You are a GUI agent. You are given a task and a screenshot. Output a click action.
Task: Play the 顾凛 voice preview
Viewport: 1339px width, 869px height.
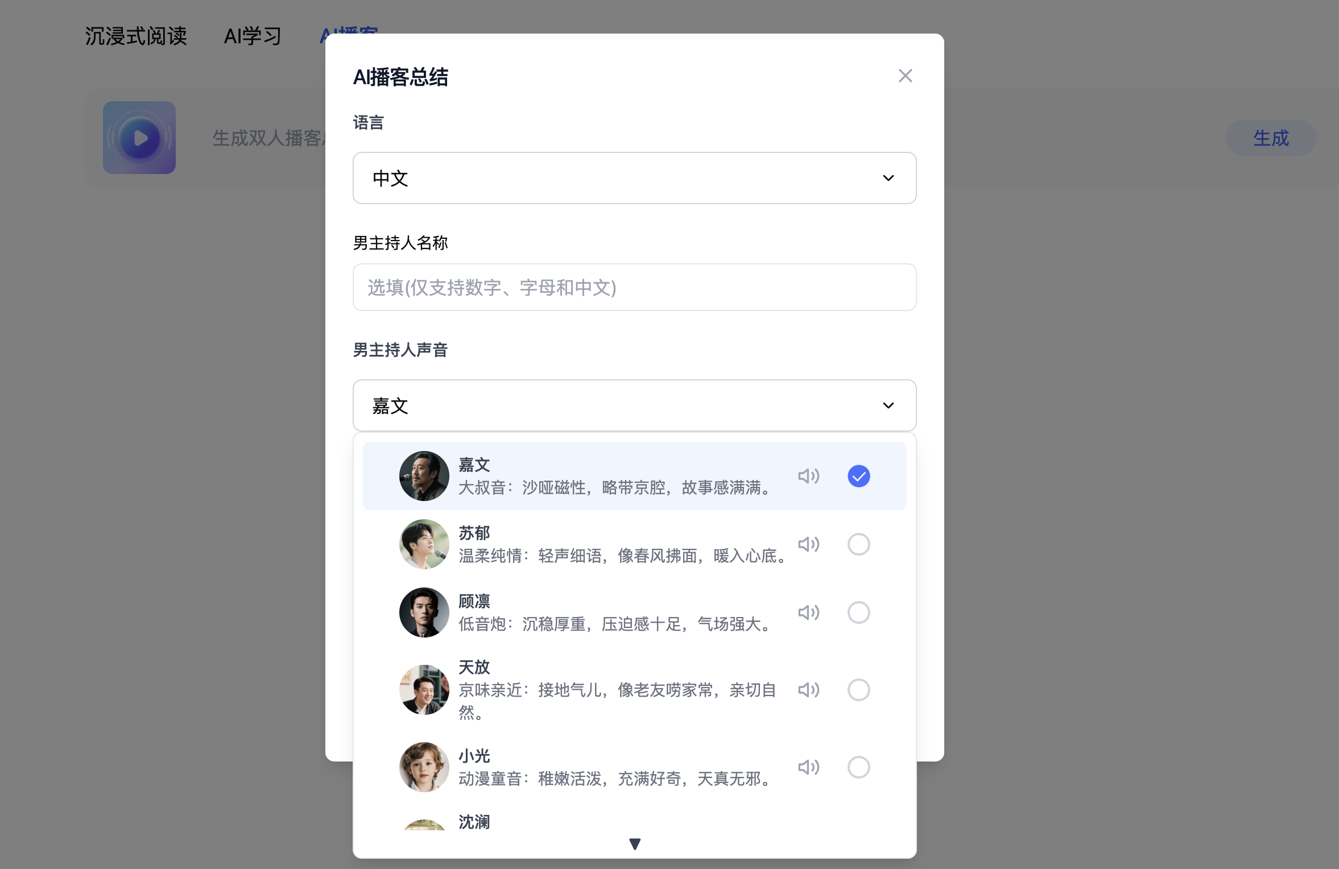[808, 613]
